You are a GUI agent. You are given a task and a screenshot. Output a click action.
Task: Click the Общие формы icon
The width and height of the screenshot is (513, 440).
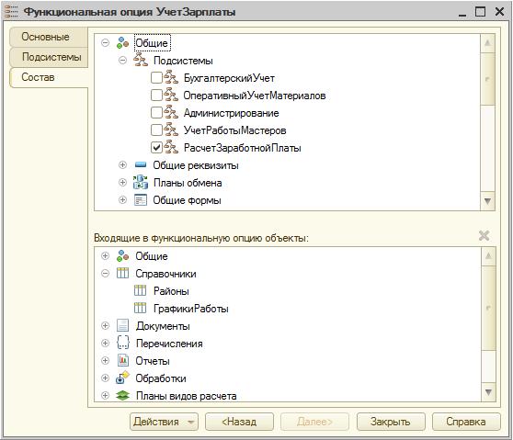click(x=141, y=199)
